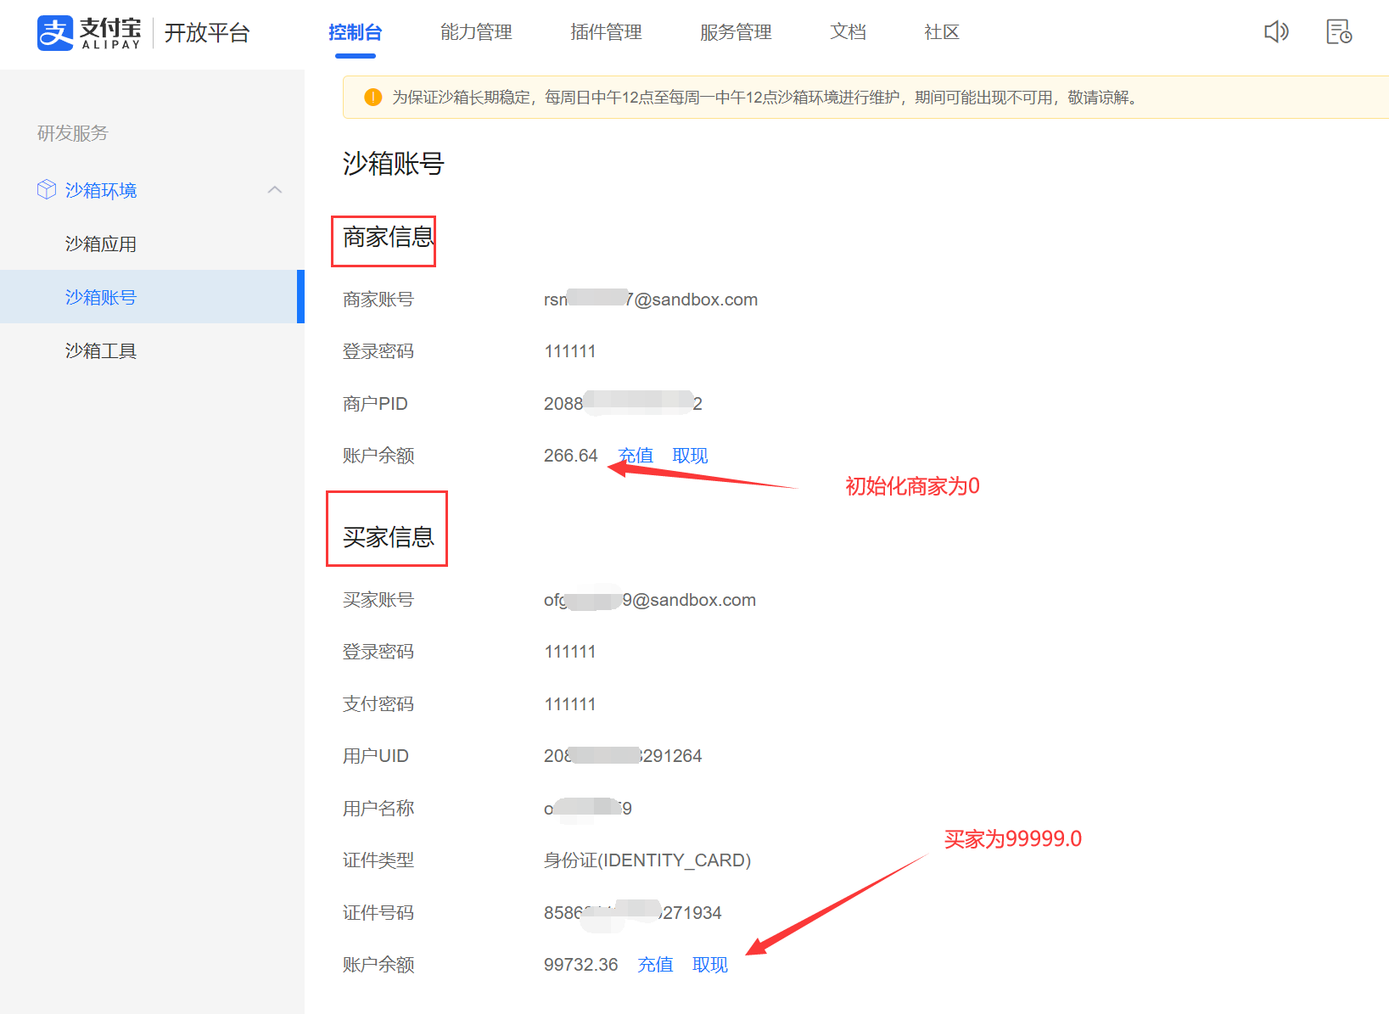Viewport: 1389px width, 1014px height.
Task: Open the 插件管理 tab
Action: [606, 32]
